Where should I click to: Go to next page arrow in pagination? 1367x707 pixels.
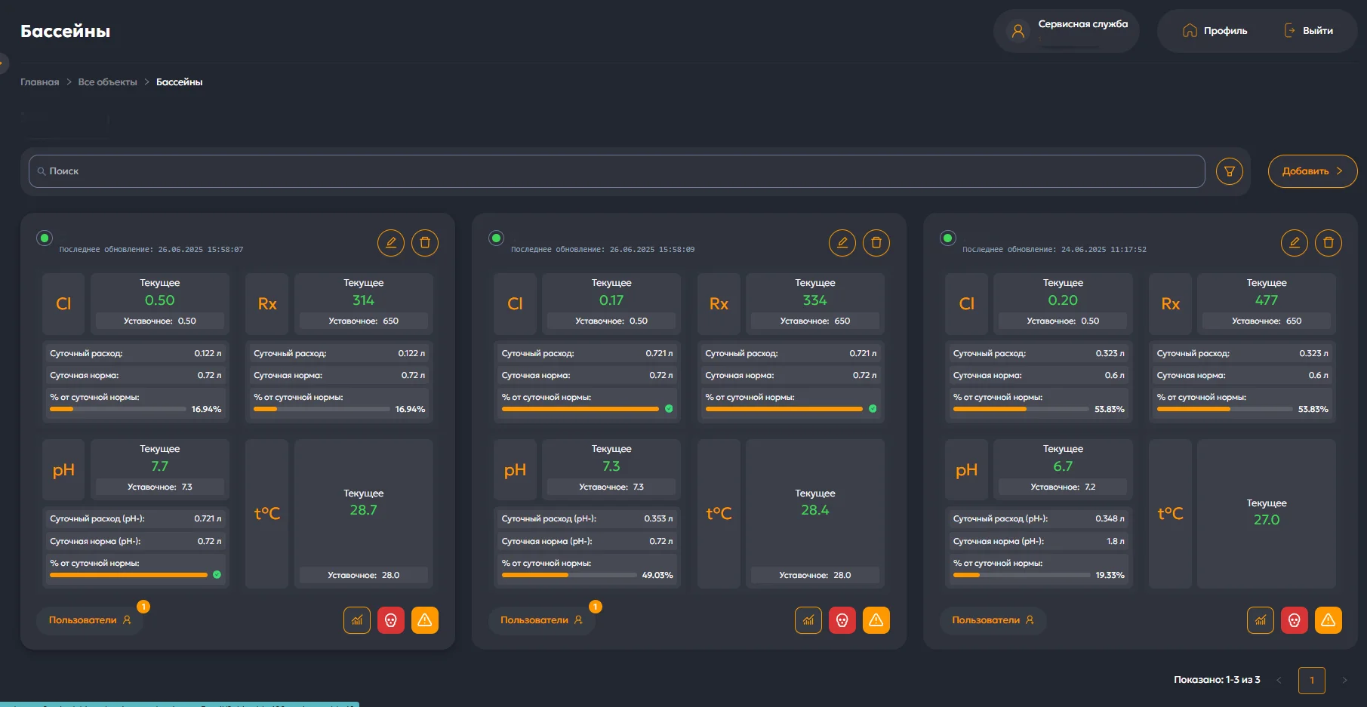(1344, 681)
